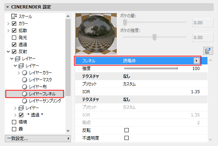Click the ボケの量 slider handle

pyautogui.click(x=125, y=23)
